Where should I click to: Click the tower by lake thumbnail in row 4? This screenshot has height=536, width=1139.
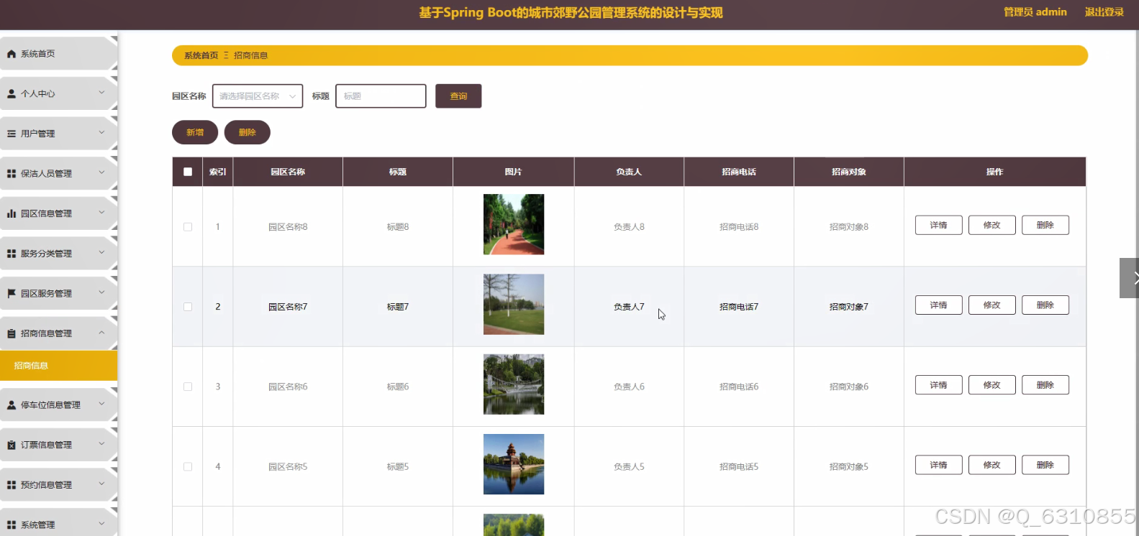[x=514, y=464]
